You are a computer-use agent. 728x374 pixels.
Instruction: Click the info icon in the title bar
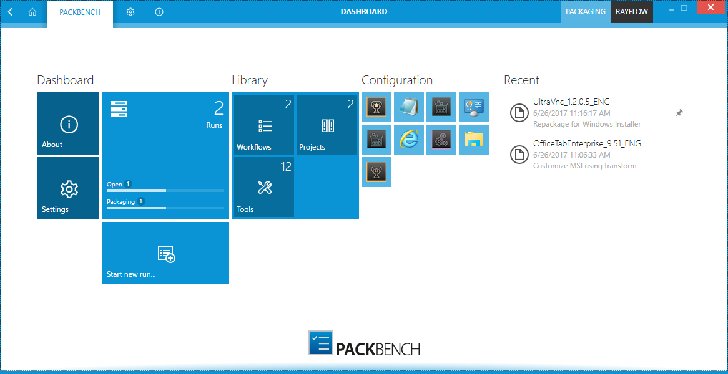(159, 11)
